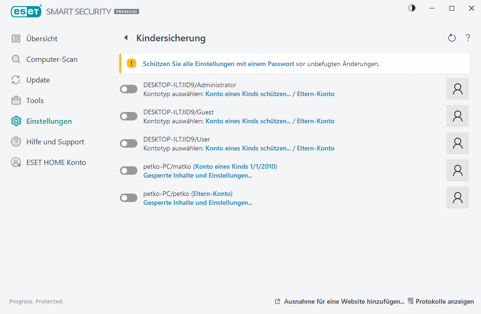Click the Einstellungen gear icon
Image resolution: width=481 pixels, height=314 pixels.
(16, 121)
